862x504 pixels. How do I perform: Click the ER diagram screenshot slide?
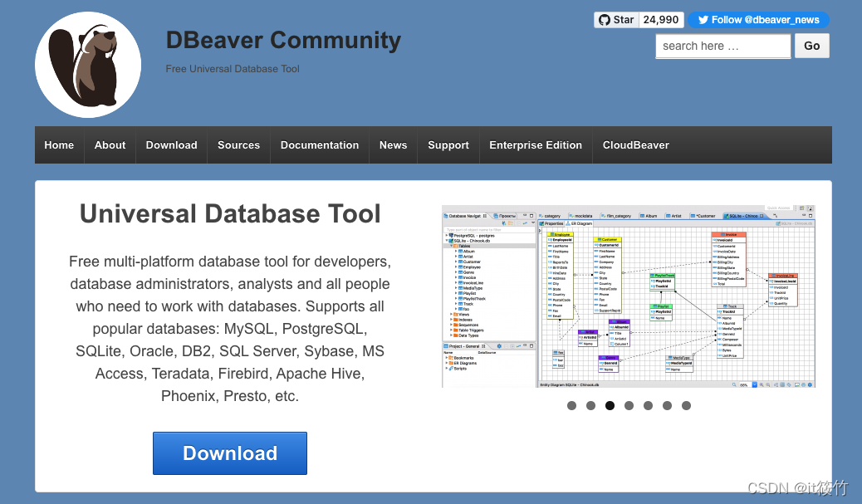coord(629,296)
